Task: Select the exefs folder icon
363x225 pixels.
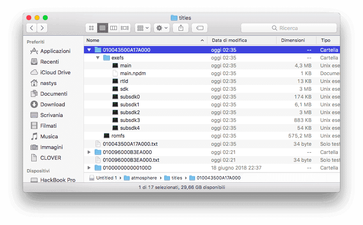Action: [x=107, y=57]
